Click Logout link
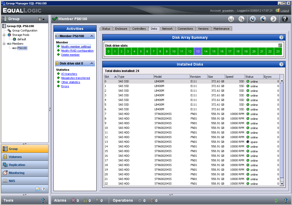The image size is (292, 205). (x=285, y=11)
